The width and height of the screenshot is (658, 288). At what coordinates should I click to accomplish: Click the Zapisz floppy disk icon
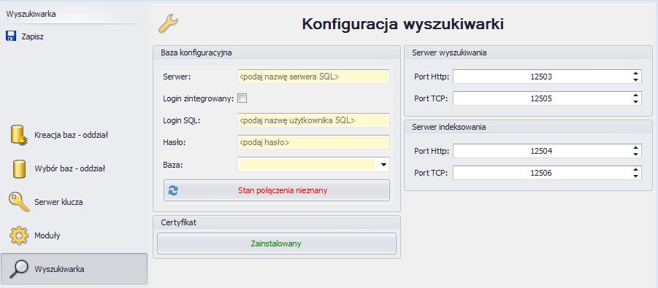click(11, 36)
